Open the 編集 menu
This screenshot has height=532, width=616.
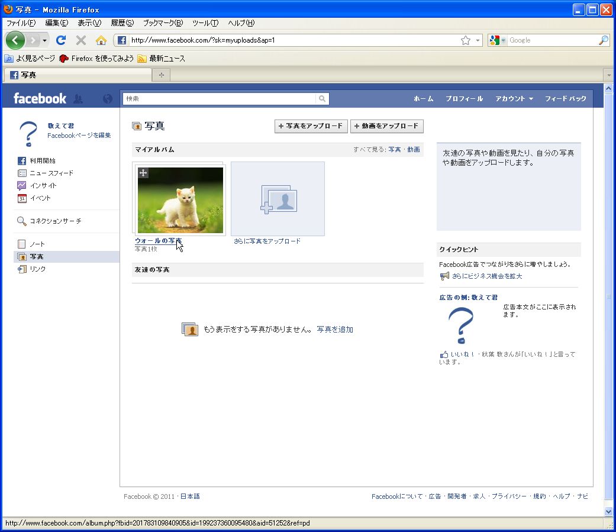57,23
